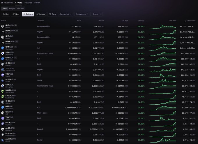
Task: Sort by 24H Chg column header
Action: click(141, 20)
